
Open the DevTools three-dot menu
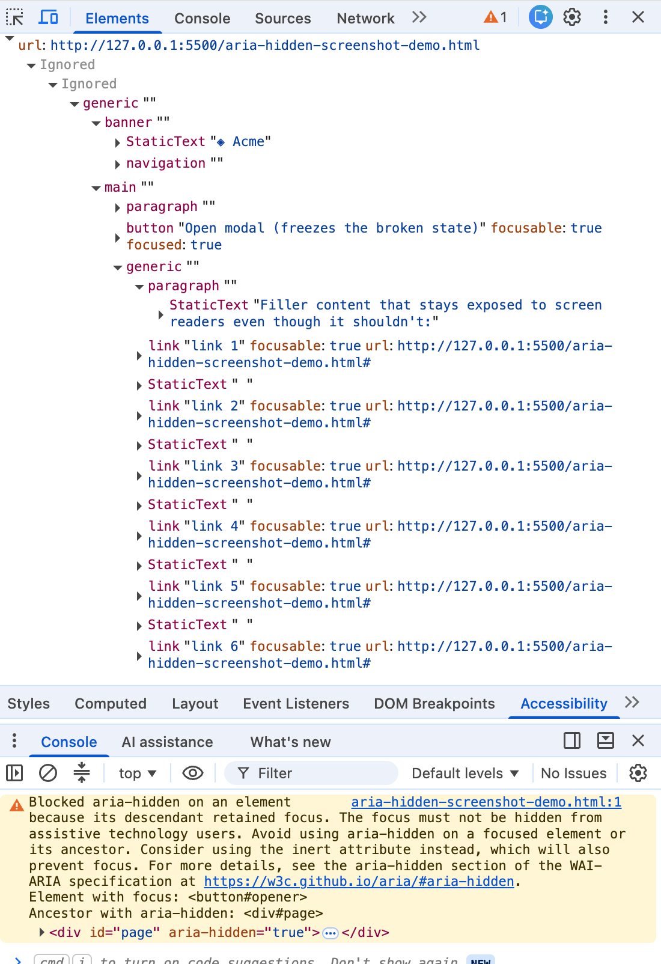pos(605,17)
